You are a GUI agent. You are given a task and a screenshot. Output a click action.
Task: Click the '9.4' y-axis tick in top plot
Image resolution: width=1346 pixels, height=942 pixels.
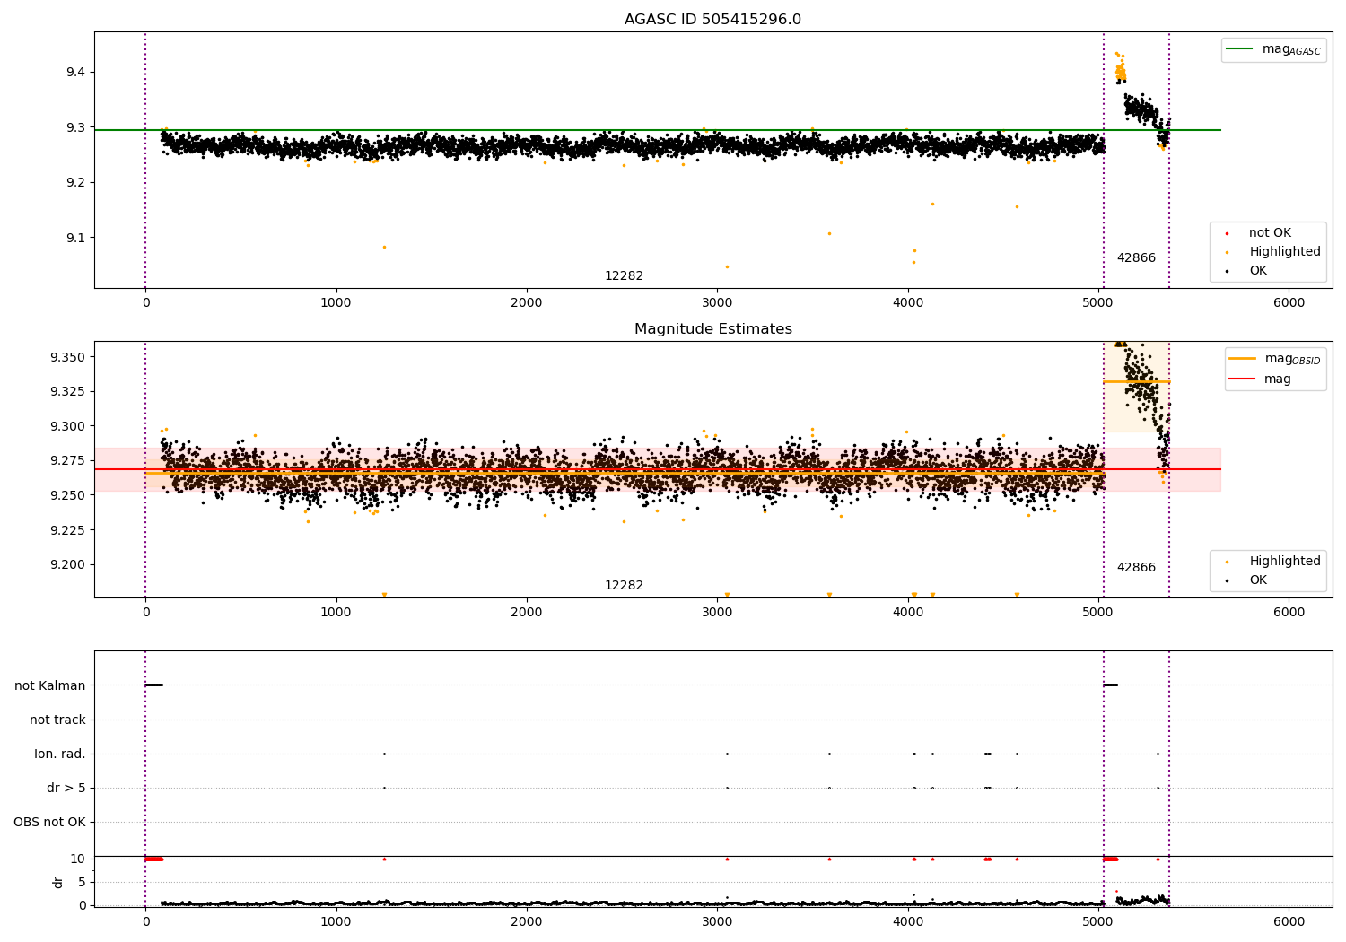(76, 73)
